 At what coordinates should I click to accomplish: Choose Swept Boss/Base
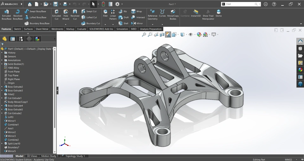click(35, 11)
